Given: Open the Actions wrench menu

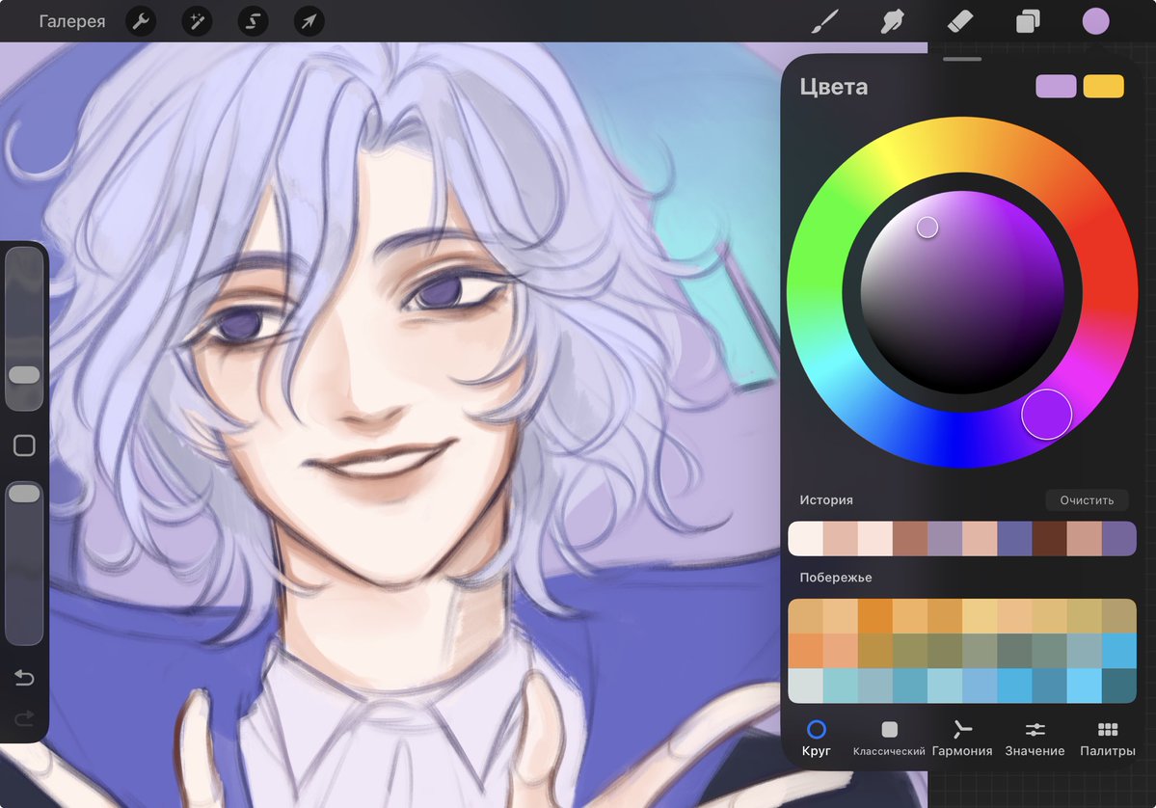Looking at the screenshot, I should (141, 21).
